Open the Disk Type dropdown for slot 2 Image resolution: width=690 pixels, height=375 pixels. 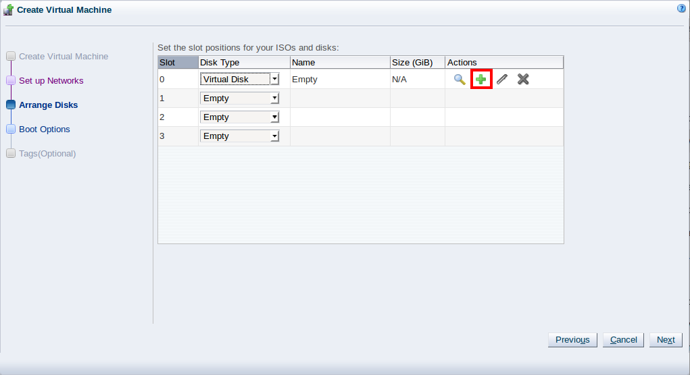(239, 117)
